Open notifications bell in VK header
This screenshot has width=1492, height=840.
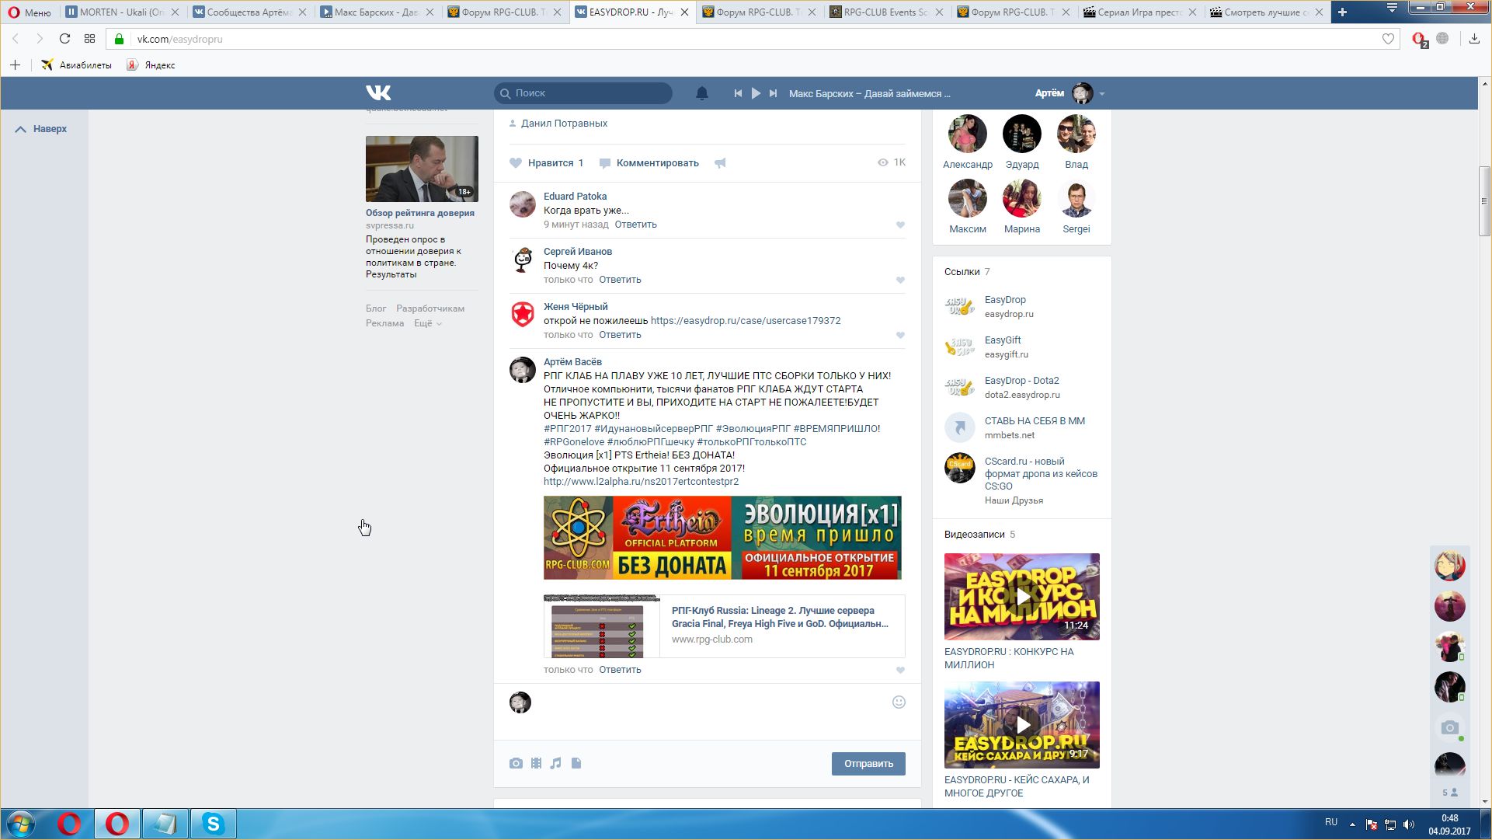[x=702, y=93]
